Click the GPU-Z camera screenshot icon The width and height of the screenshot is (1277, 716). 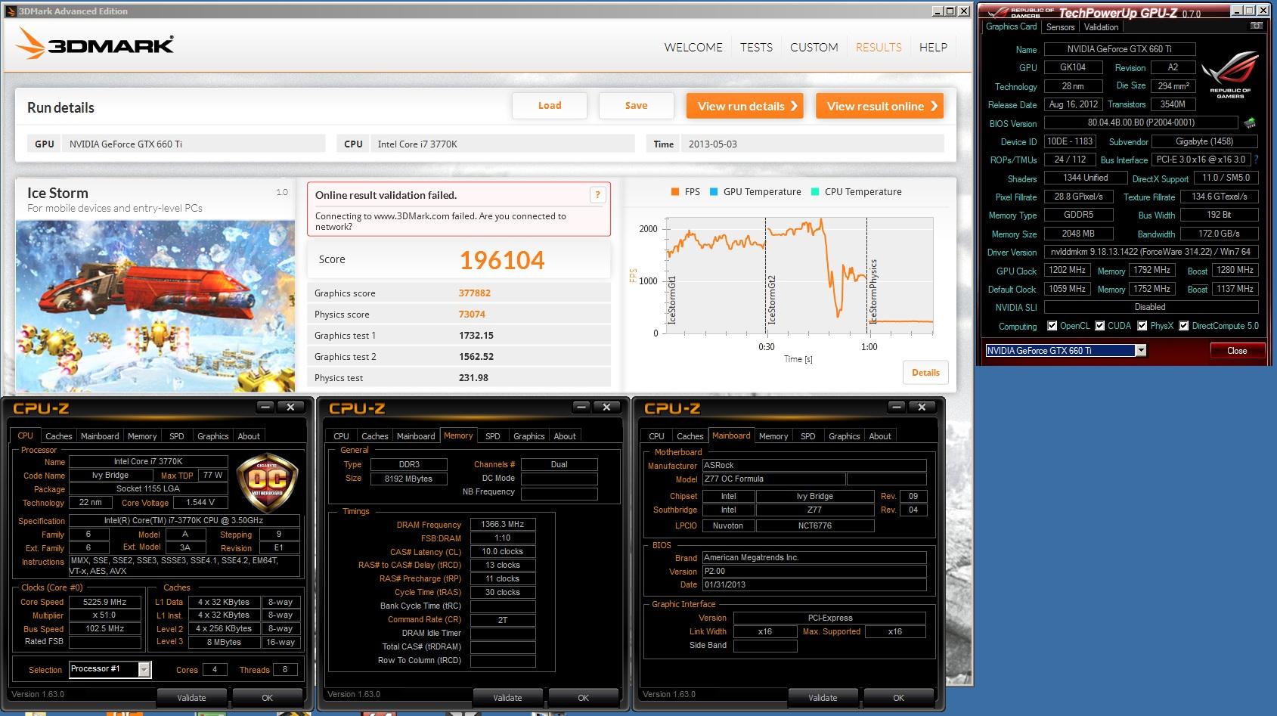pos(1256,26)
